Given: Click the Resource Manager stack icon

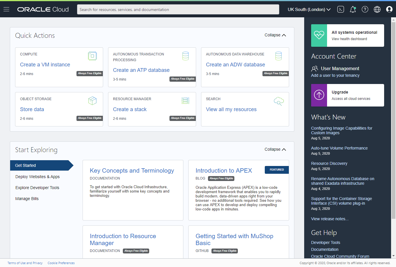Looking at the screenshot, I should [185, 101].
